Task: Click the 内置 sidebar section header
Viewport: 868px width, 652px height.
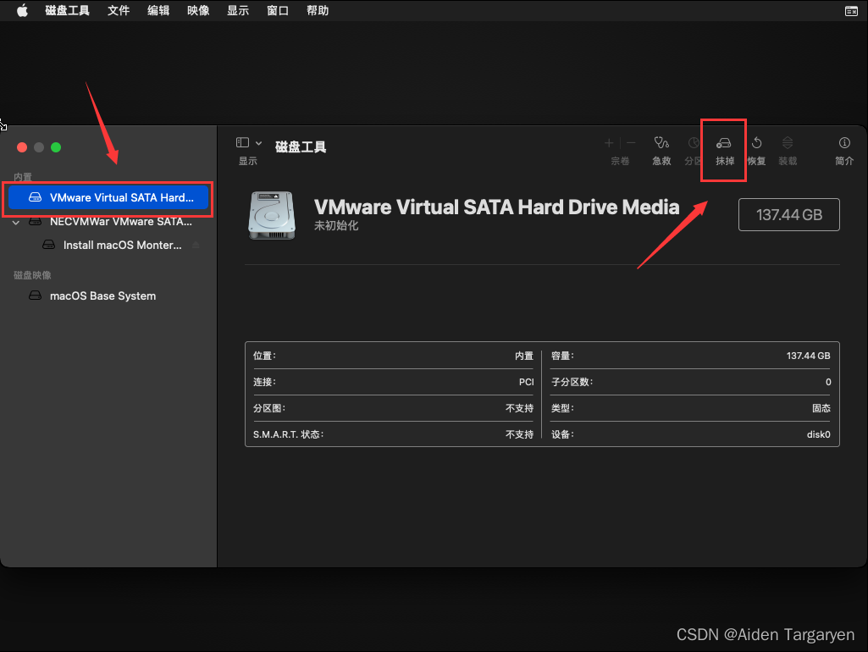Action: point(23,177)
